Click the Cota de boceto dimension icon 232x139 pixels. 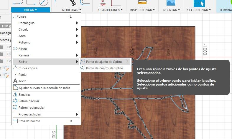pyautogui.click(x=15, y=121)
